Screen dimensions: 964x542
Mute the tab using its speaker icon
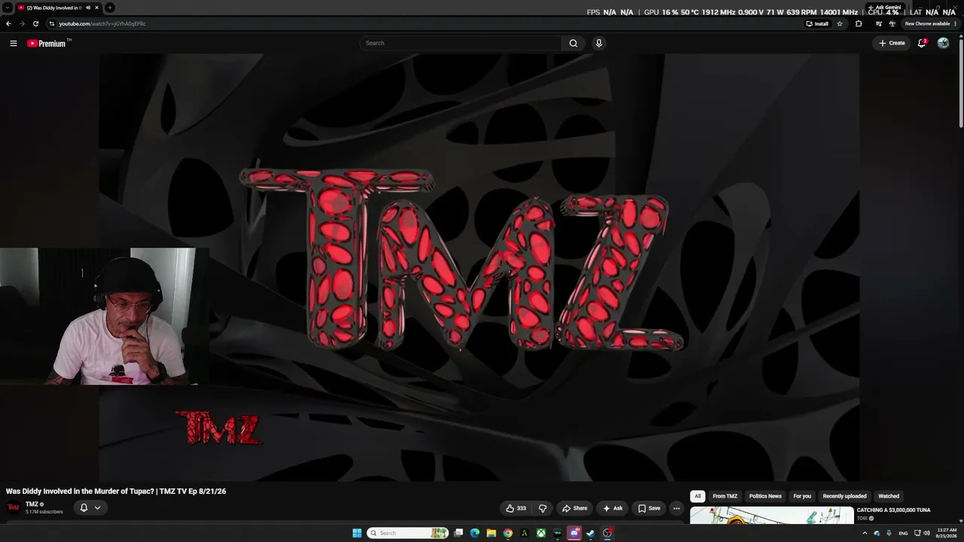tap(87, 8)
